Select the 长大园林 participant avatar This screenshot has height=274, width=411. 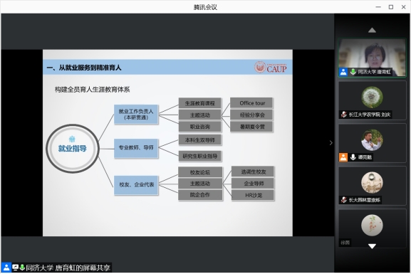(x=372, y=182)
